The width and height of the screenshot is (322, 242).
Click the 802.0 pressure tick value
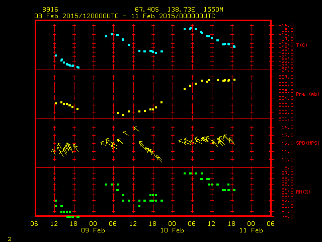tap(286, 112)
